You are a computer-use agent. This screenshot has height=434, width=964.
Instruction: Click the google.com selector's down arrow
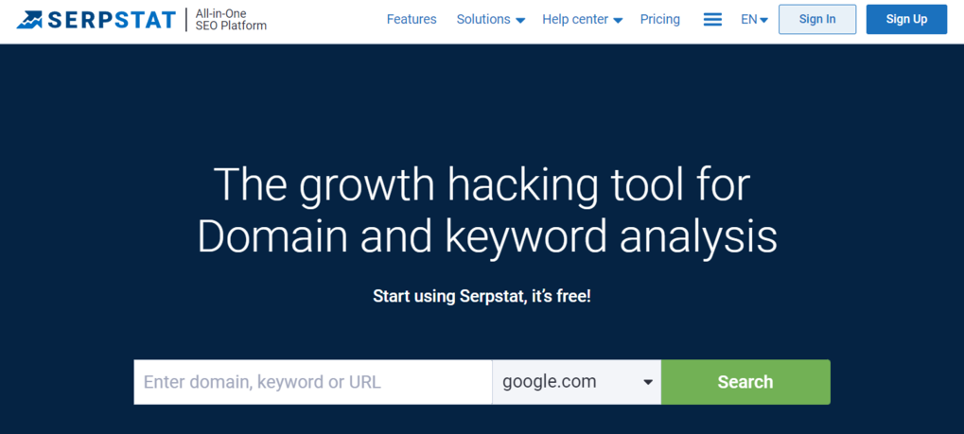648,383
